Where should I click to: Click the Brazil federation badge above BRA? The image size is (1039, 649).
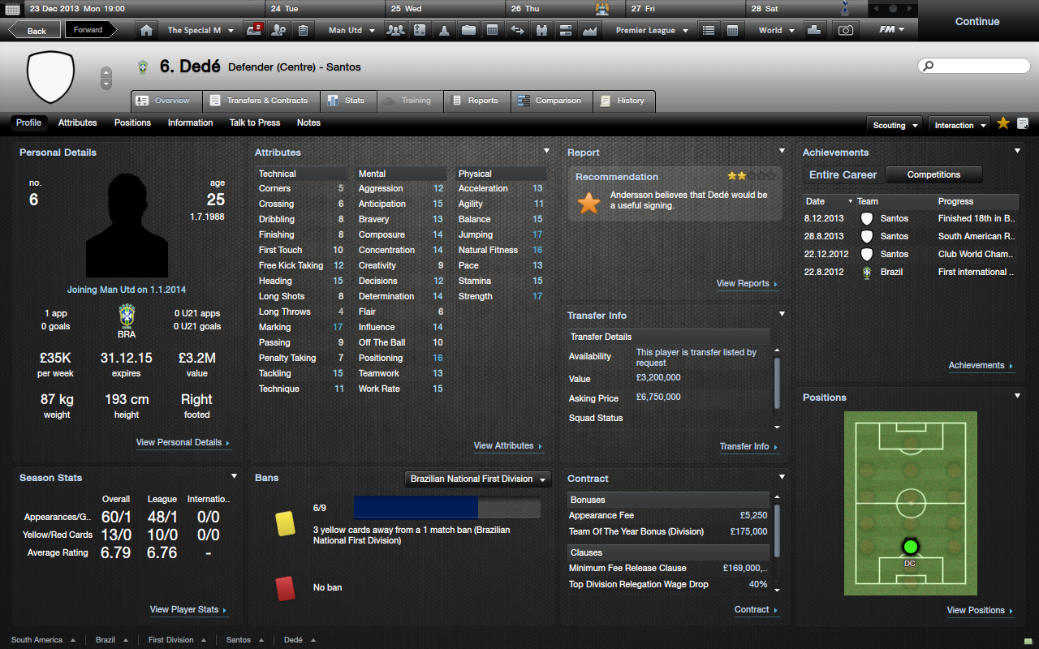click(x=127, y=315)
